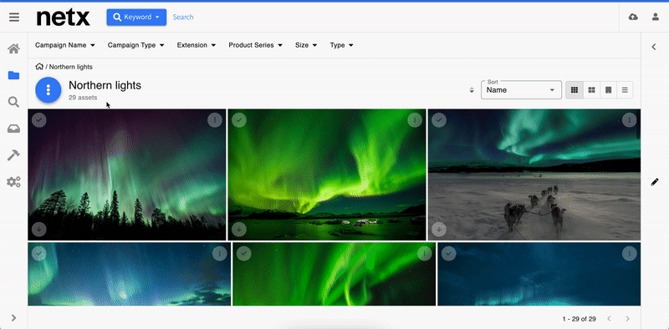Switch to list view layout

(625, 90)
